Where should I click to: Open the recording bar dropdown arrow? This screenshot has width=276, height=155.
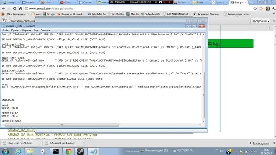156,2
